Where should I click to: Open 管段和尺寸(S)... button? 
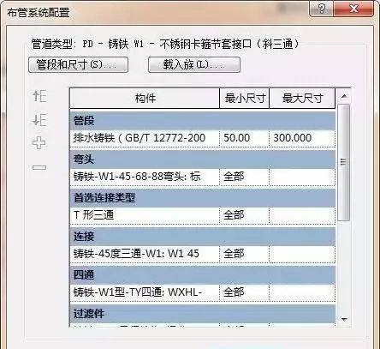78,64
